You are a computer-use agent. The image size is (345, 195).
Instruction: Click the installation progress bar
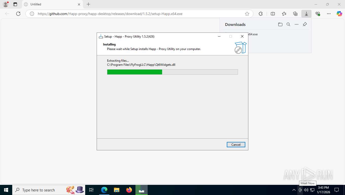point(172,72)
